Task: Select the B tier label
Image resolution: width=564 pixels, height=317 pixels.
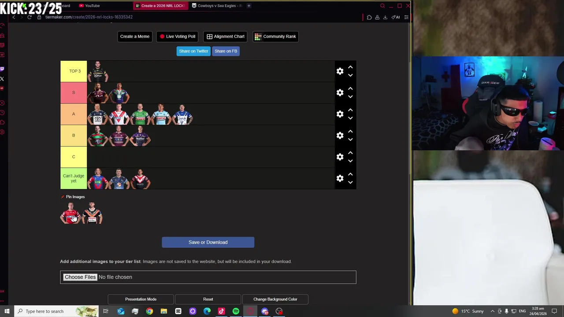Action: (x=74, y=136)
